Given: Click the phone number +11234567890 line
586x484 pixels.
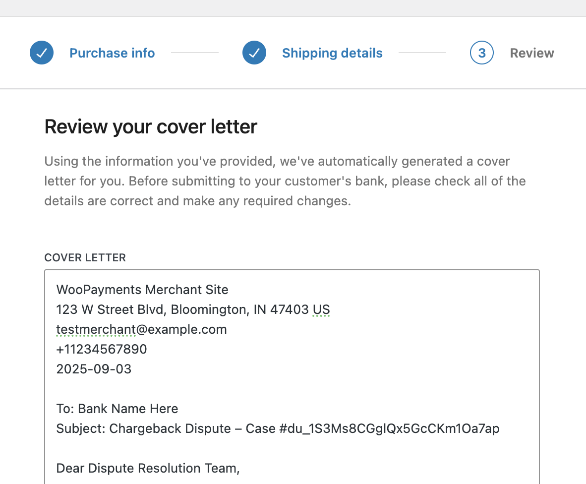Looking at the screenshot, I should coord(102,349).
